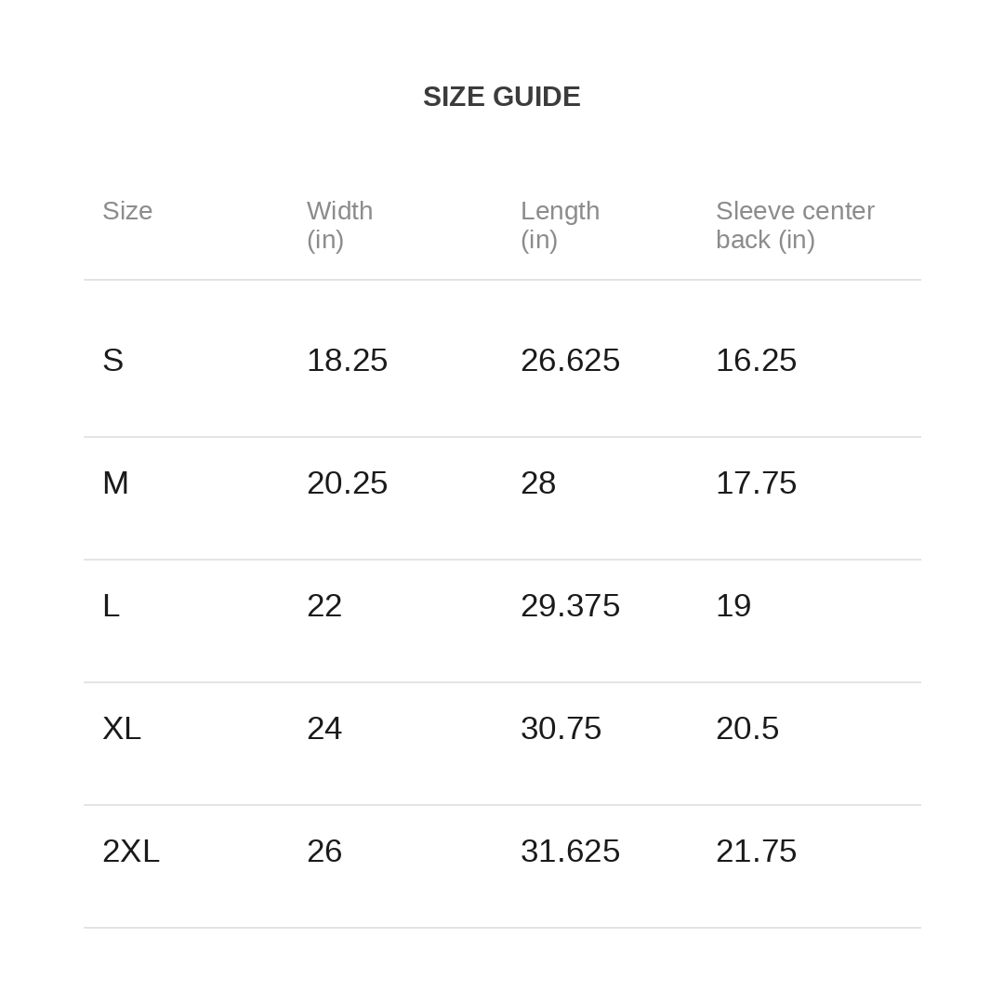Select the M size row label
Viewport: 1004px width, 1004px height.
(x=115, y=482)
